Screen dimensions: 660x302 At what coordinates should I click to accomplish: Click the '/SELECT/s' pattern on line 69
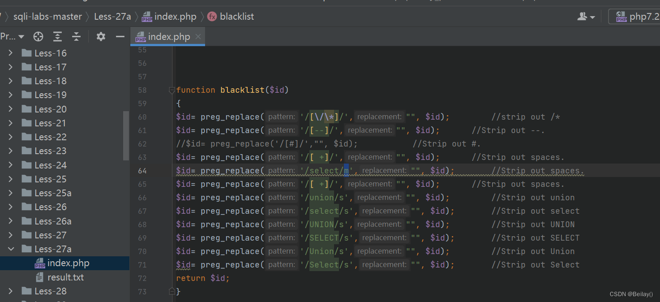[329, 238]
